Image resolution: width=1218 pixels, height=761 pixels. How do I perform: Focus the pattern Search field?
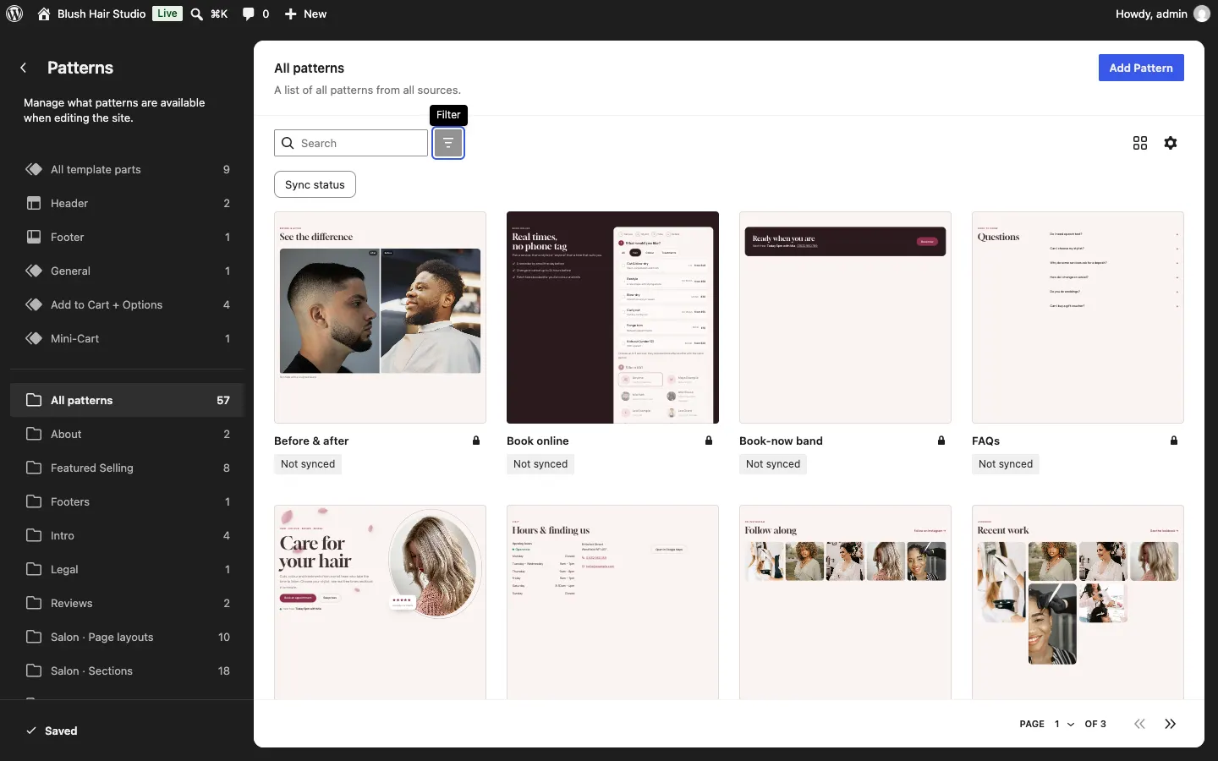[351, 143]
